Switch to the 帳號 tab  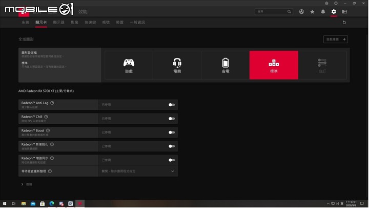coord(106,23)
